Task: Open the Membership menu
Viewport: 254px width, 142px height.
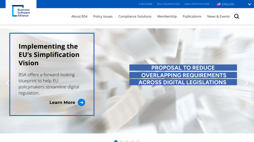Action: 167,16
